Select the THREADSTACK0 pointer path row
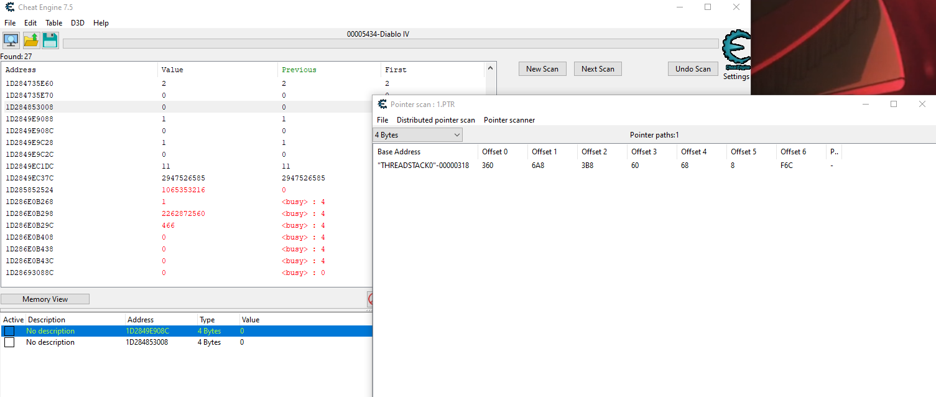Screen dimensions: 936x397 (423, 166)
